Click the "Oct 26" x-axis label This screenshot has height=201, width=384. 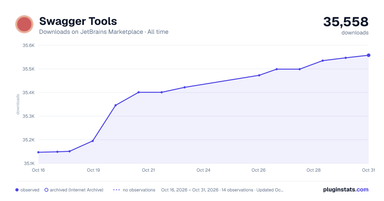(x=259, y=170)
